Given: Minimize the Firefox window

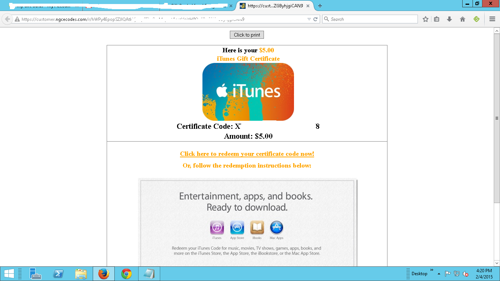Looking at the screenshot, I should click(467, 3).
